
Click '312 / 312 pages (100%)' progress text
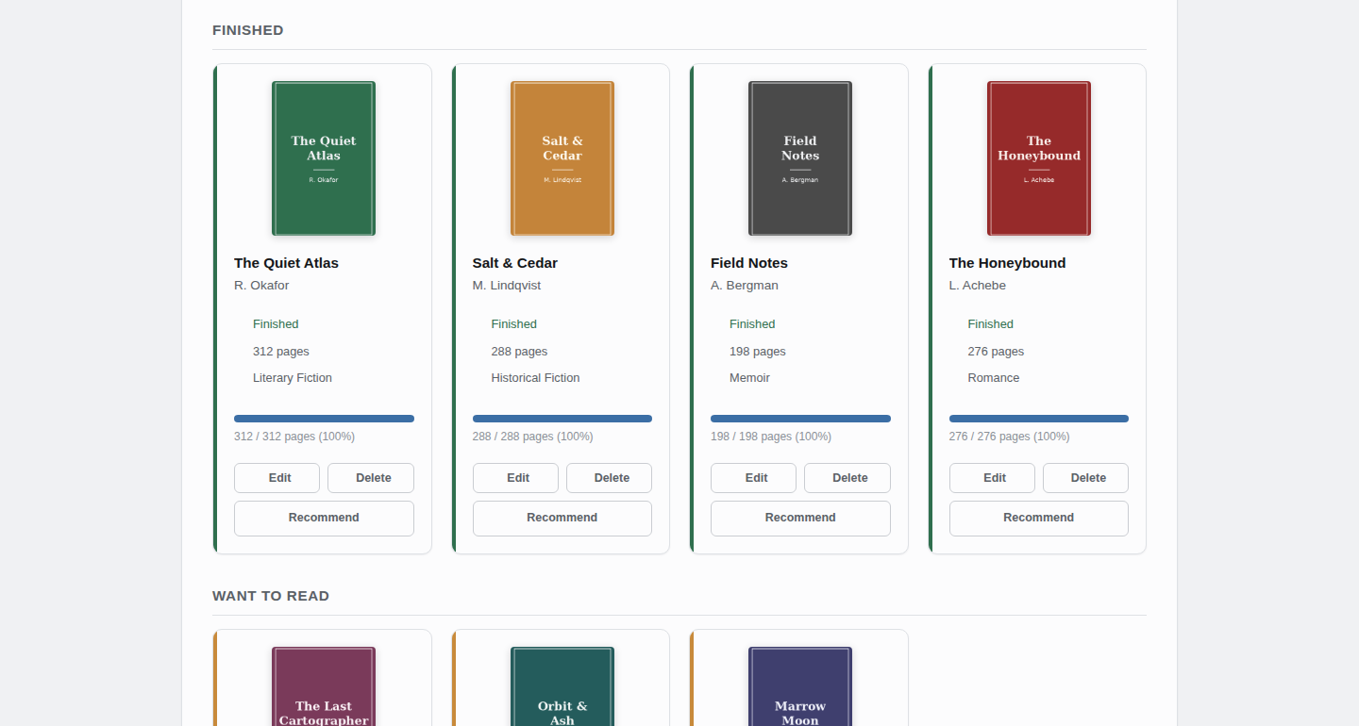tap(294, 437)
